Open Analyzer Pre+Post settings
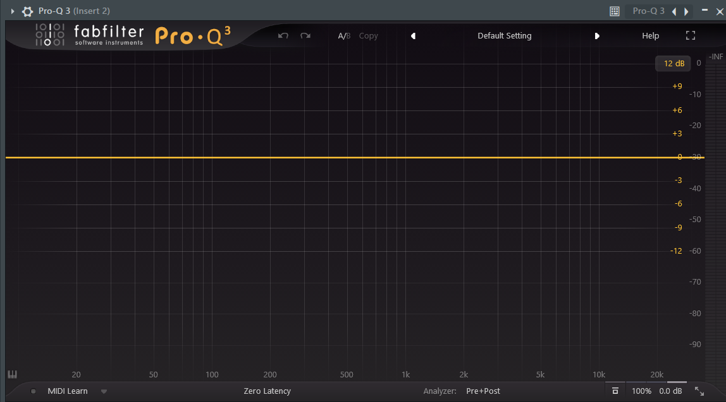Viewport: 726px width, 402px height. tap(483, 391)
